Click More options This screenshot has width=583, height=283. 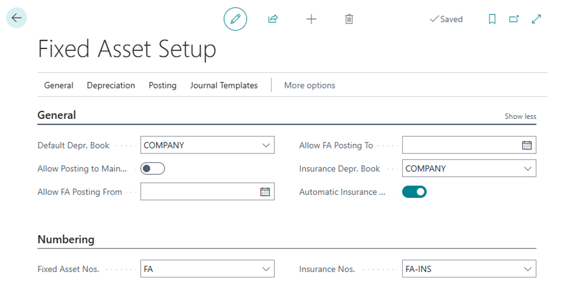[x=309, y=86]
